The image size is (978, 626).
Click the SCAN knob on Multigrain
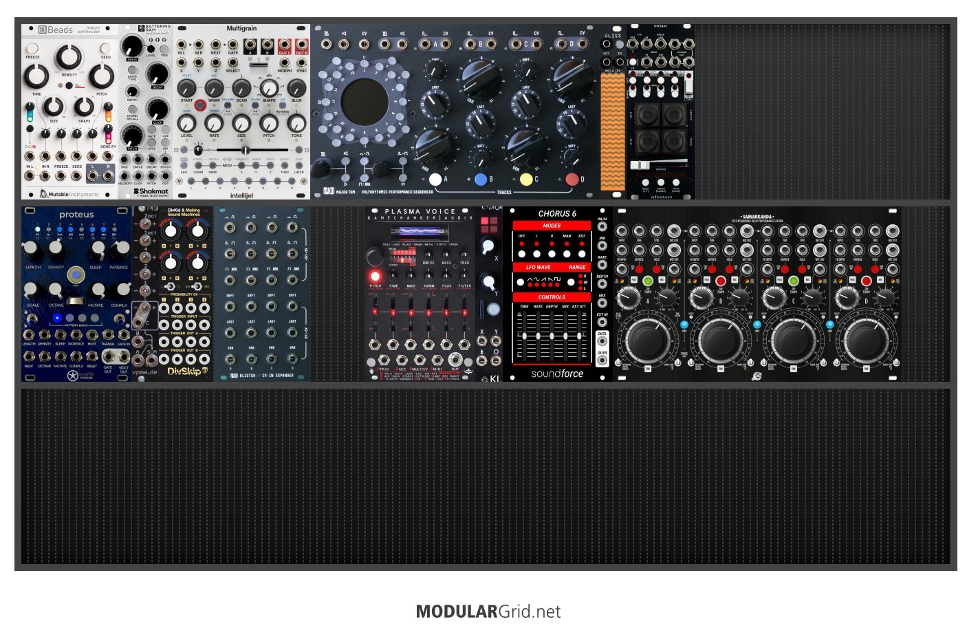(241, 89)
